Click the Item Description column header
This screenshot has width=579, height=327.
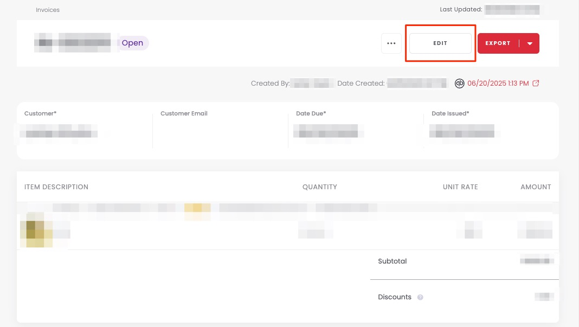click(x=56, y=187)
